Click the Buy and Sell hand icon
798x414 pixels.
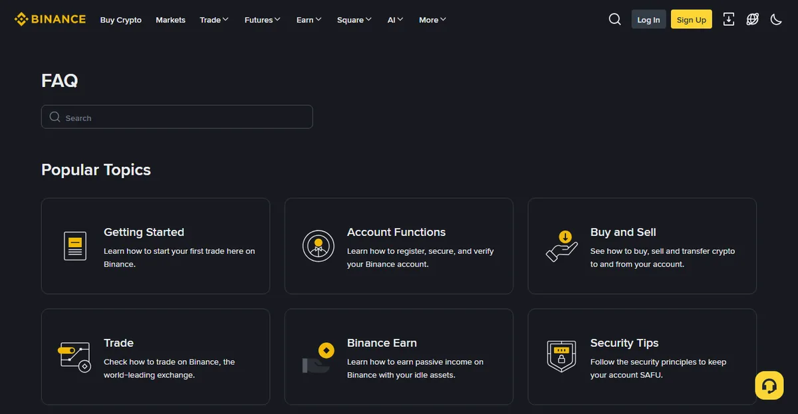tap(562, 246)
